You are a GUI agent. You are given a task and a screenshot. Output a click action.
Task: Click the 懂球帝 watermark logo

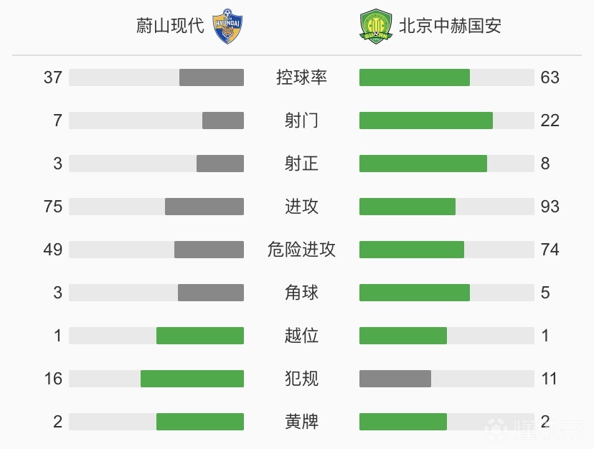pyautogui.click(x=534, y=430)
